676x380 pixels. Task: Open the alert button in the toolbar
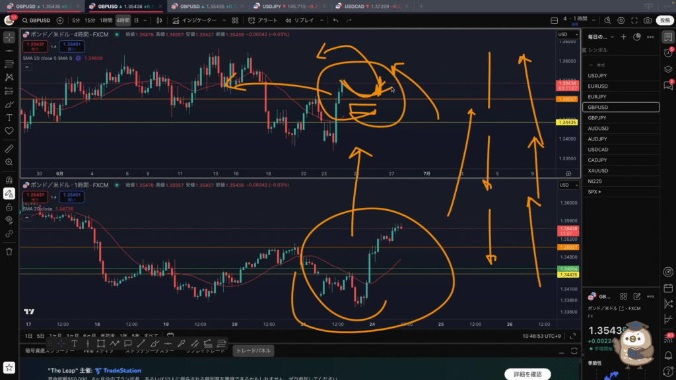click(263, 20)
